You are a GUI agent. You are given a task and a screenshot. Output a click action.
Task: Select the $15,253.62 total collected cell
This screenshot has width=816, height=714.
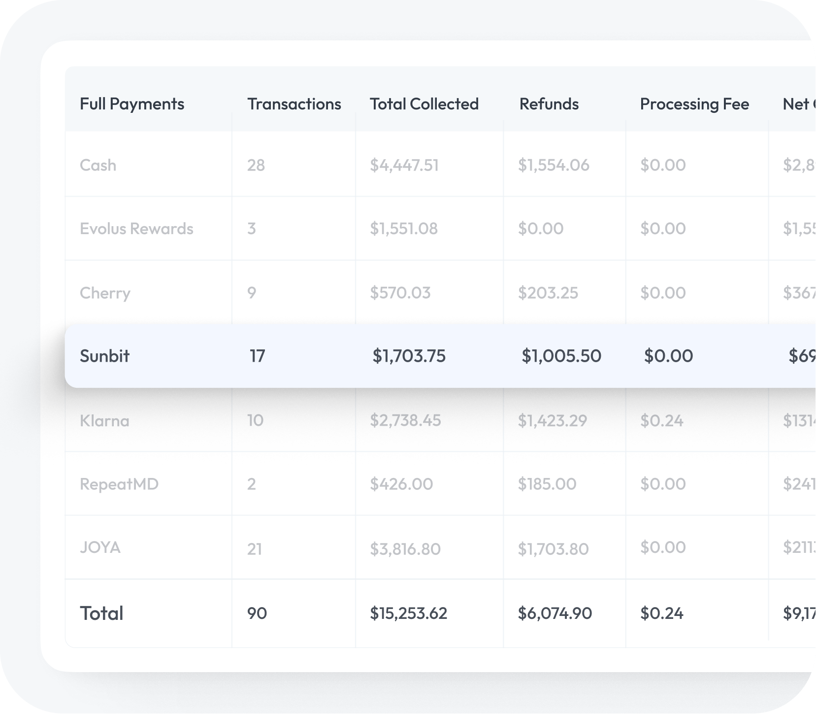point(408,613)
